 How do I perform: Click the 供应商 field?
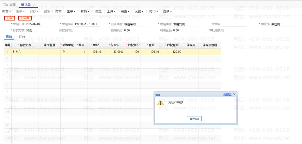pos(283,25)
